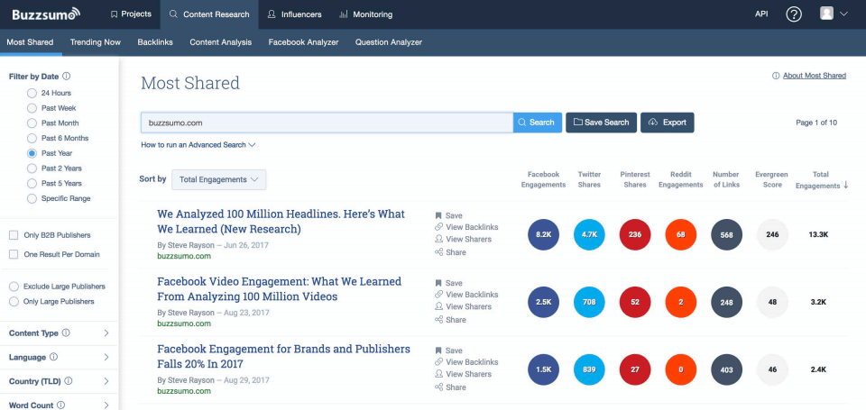This screenshot has height=410, width=866.
Task: Click the 46 evergreen score circle
Action: pos(773,369)
